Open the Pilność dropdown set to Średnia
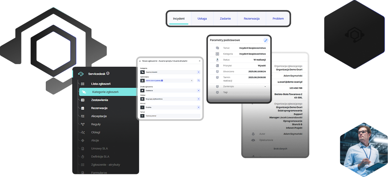Viewport: 388px width, 177px height. pyautogui.click(x=198, y=107)
